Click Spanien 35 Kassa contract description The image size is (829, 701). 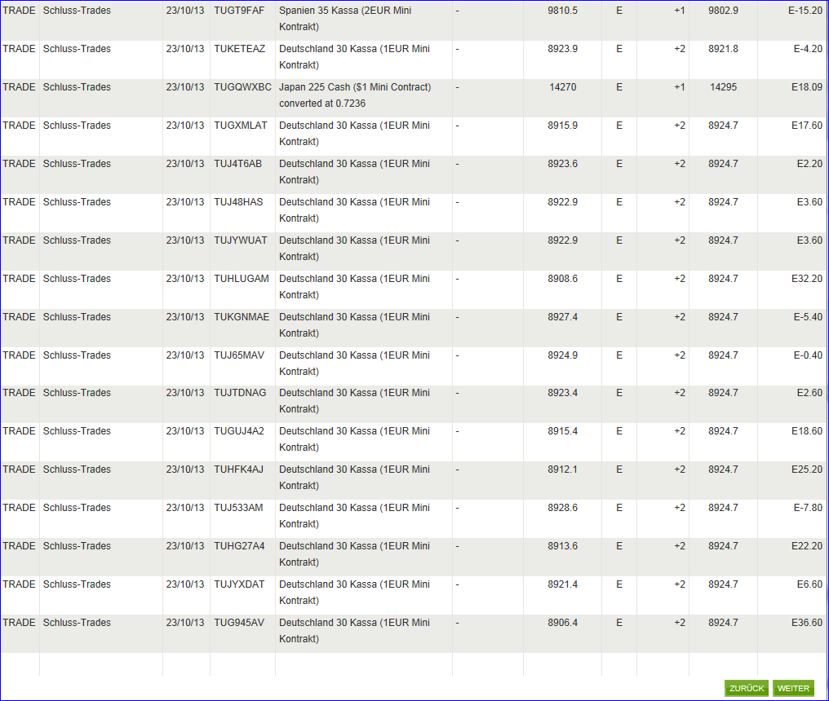coord(345,19)
